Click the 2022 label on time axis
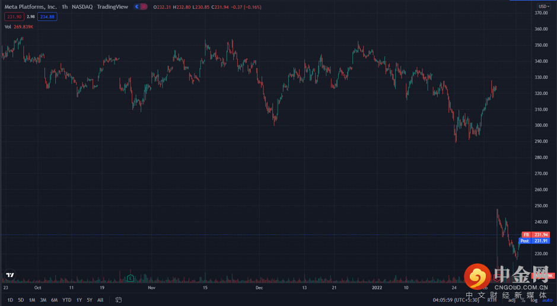 [x=377, y=288]
